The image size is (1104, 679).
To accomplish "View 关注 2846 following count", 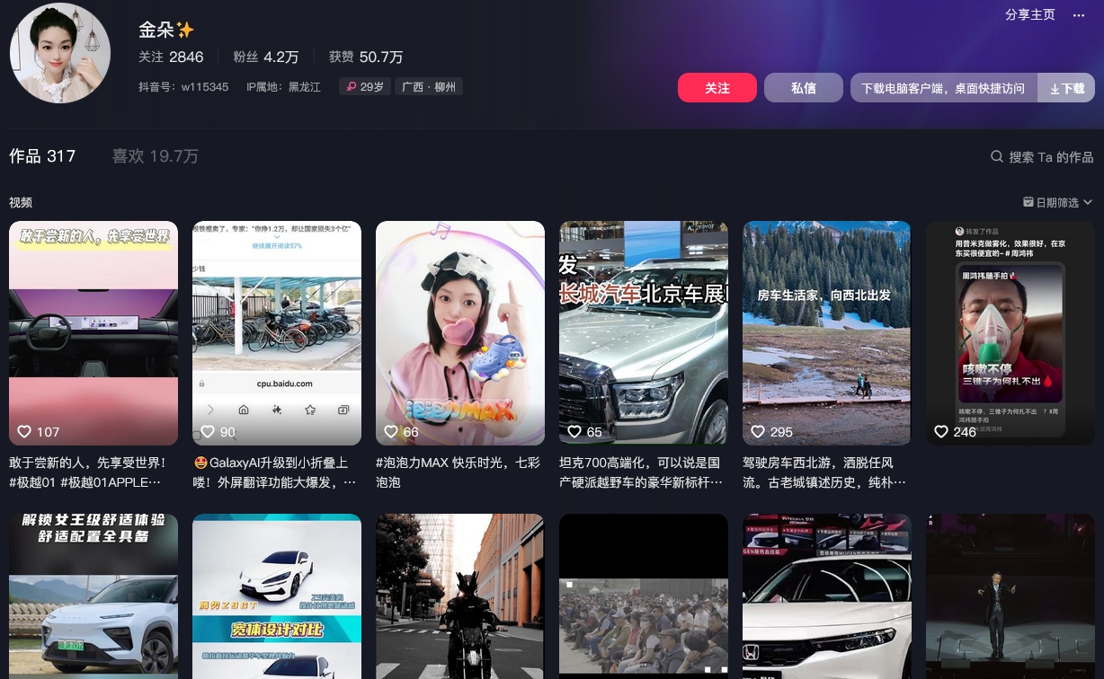I will [171, 57].
